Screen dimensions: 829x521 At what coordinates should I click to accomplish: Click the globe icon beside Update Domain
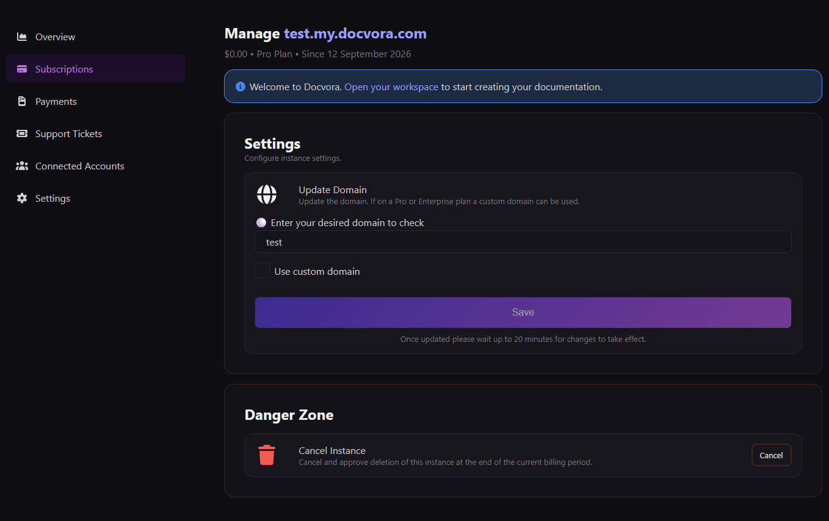pos(267,194)
